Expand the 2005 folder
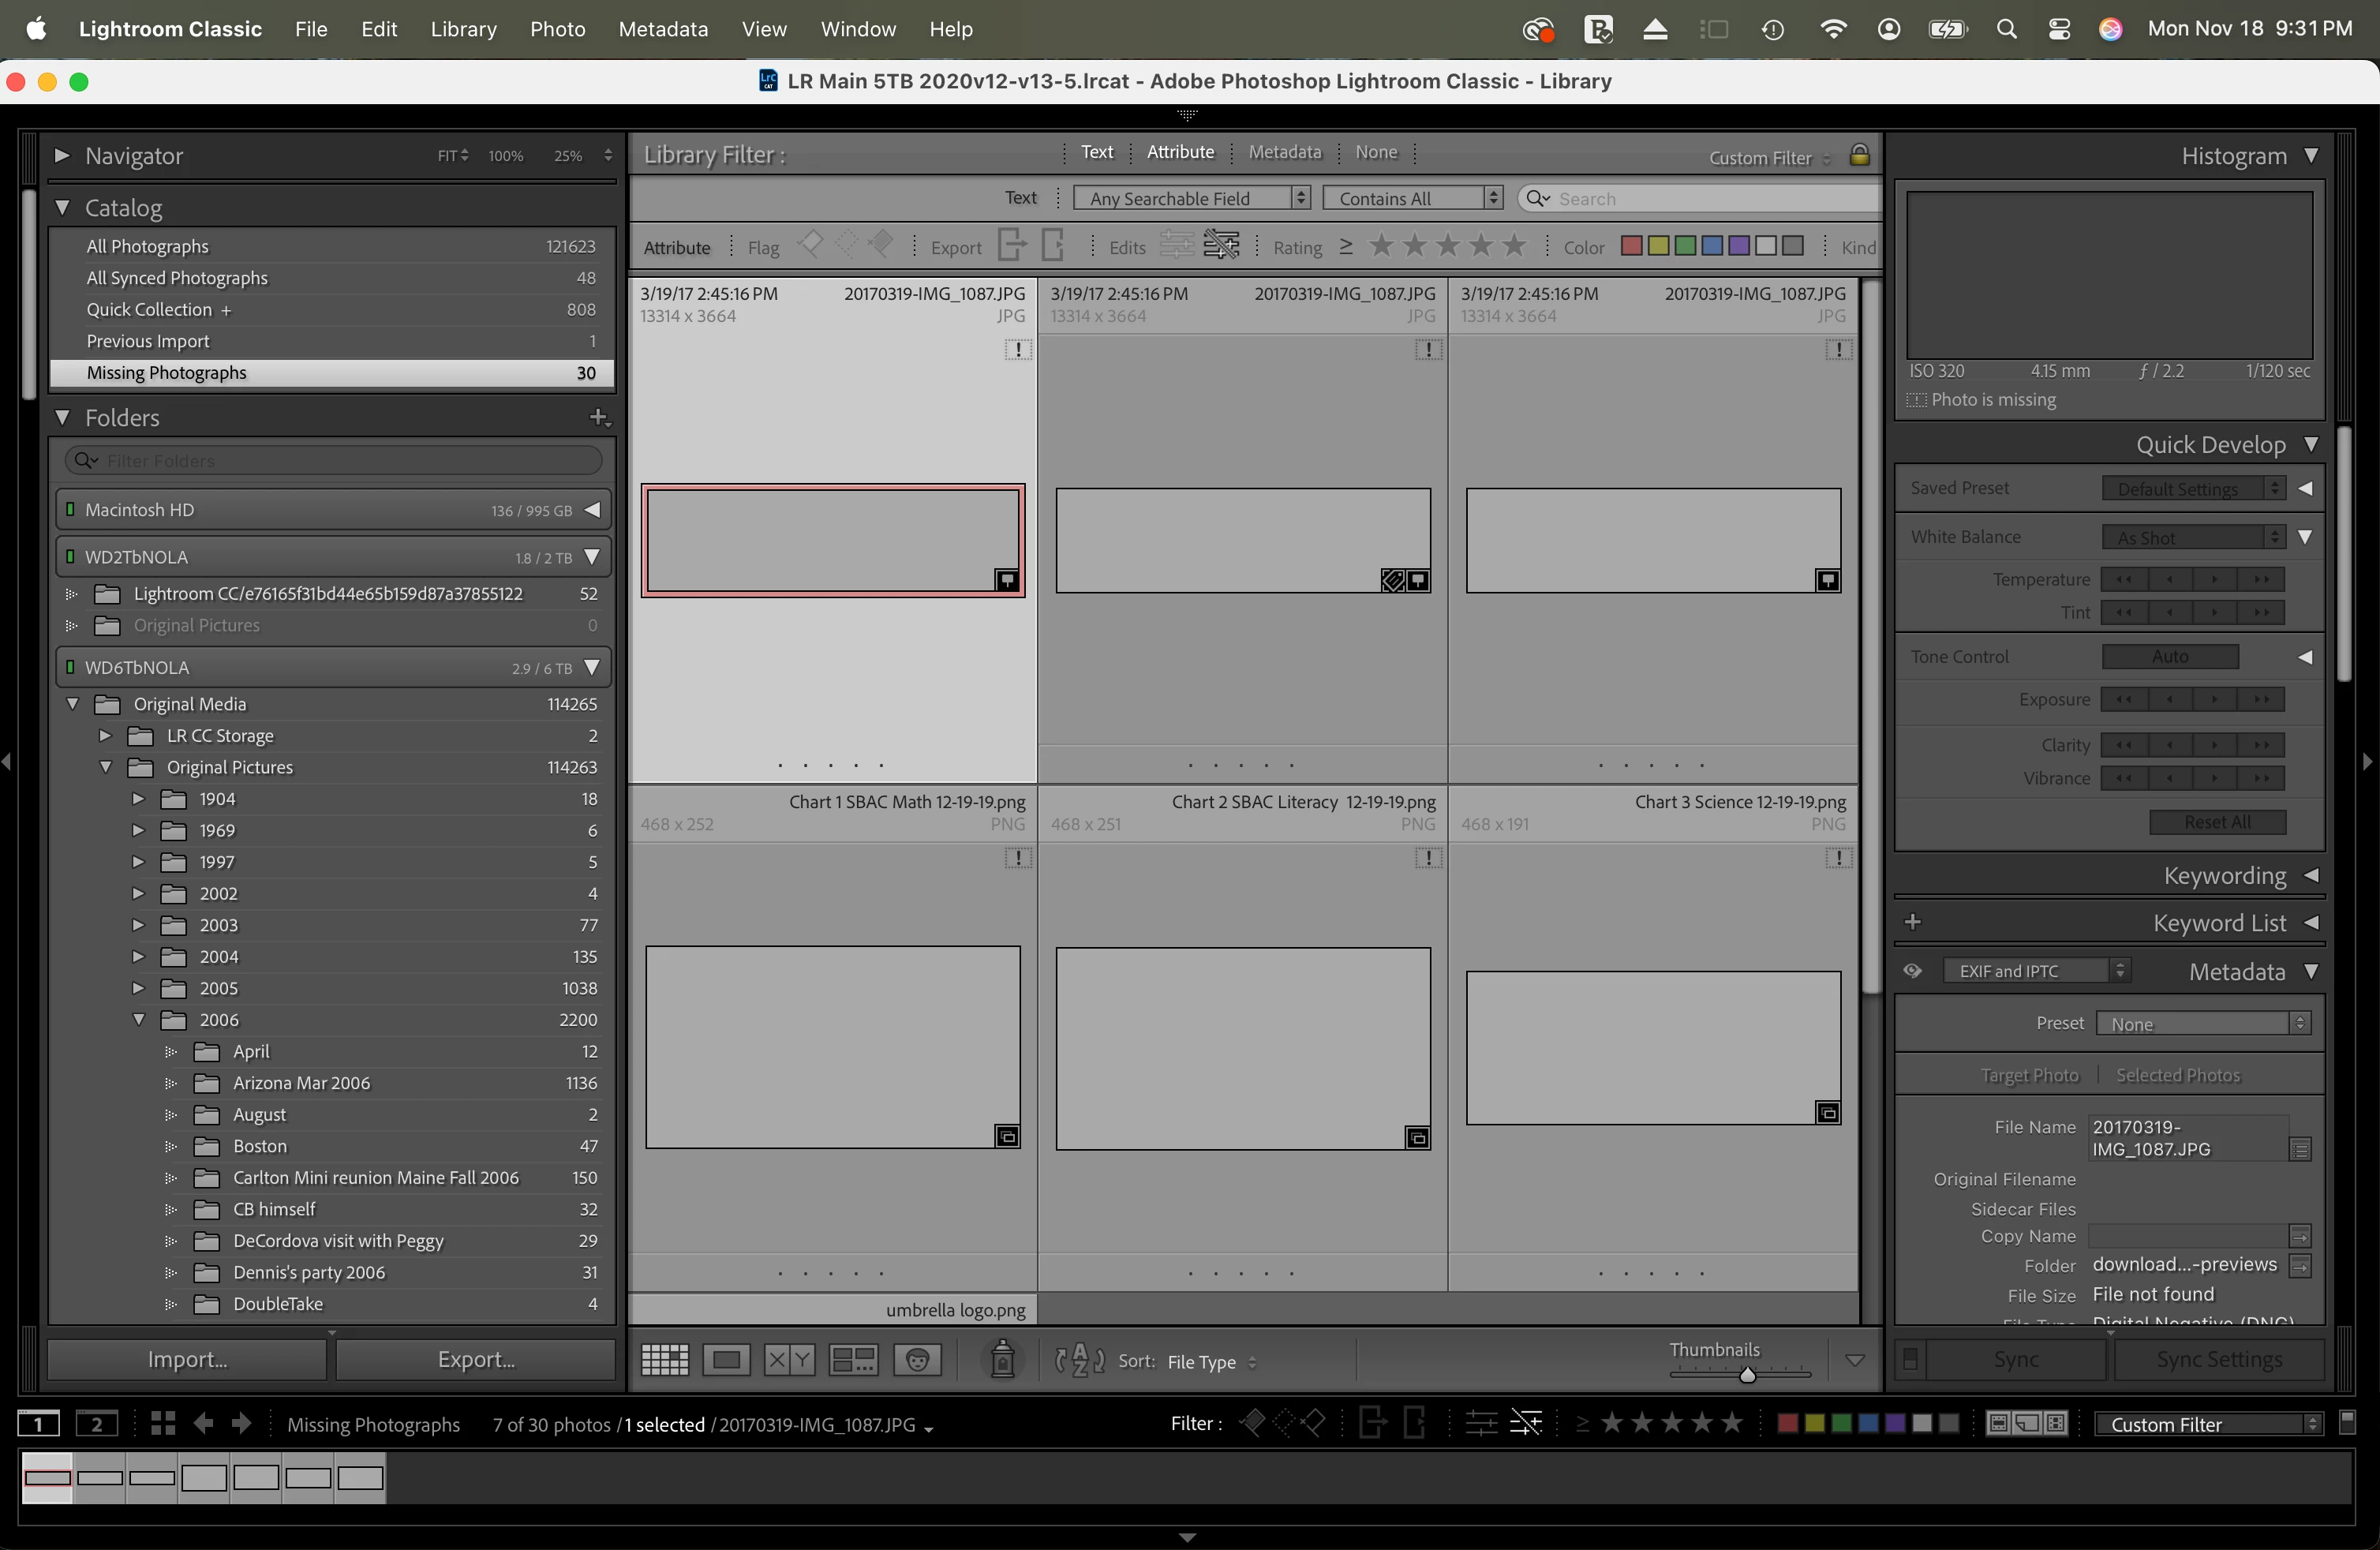The height and width of the screenshot is (1550, 2380). point(139,989)
